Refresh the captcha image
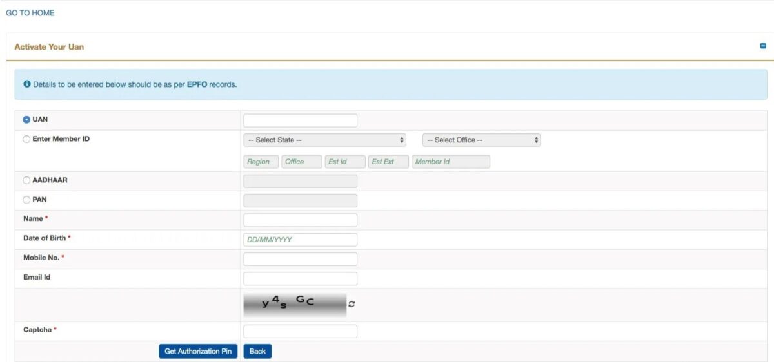 (352, 304)
